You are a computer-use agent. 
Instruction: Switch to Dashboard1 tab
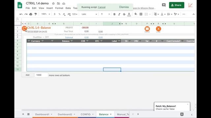(44, 114)
